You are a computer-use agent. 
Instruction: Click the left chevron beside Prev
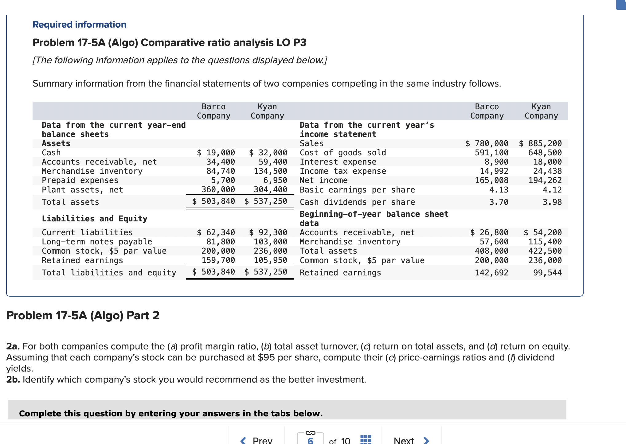tap(243, 440)
